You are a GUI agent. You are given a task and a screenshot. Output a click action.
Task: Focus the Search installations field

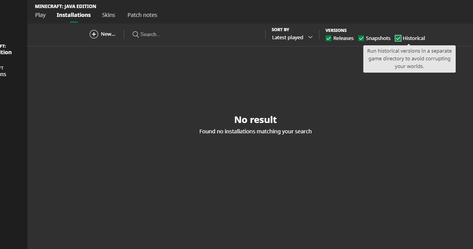click(x=196, y=34)
